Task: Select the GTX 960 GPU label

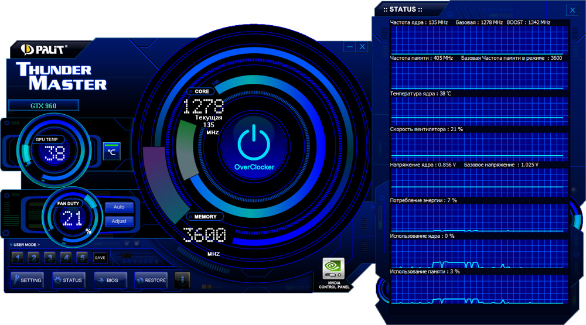Action: tap(43, 106)
